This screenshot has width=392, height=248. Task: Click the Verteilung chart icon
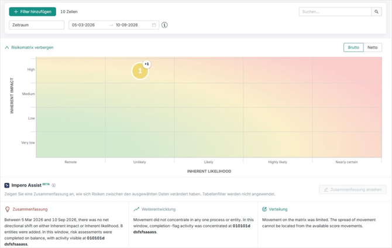point(264,209)
